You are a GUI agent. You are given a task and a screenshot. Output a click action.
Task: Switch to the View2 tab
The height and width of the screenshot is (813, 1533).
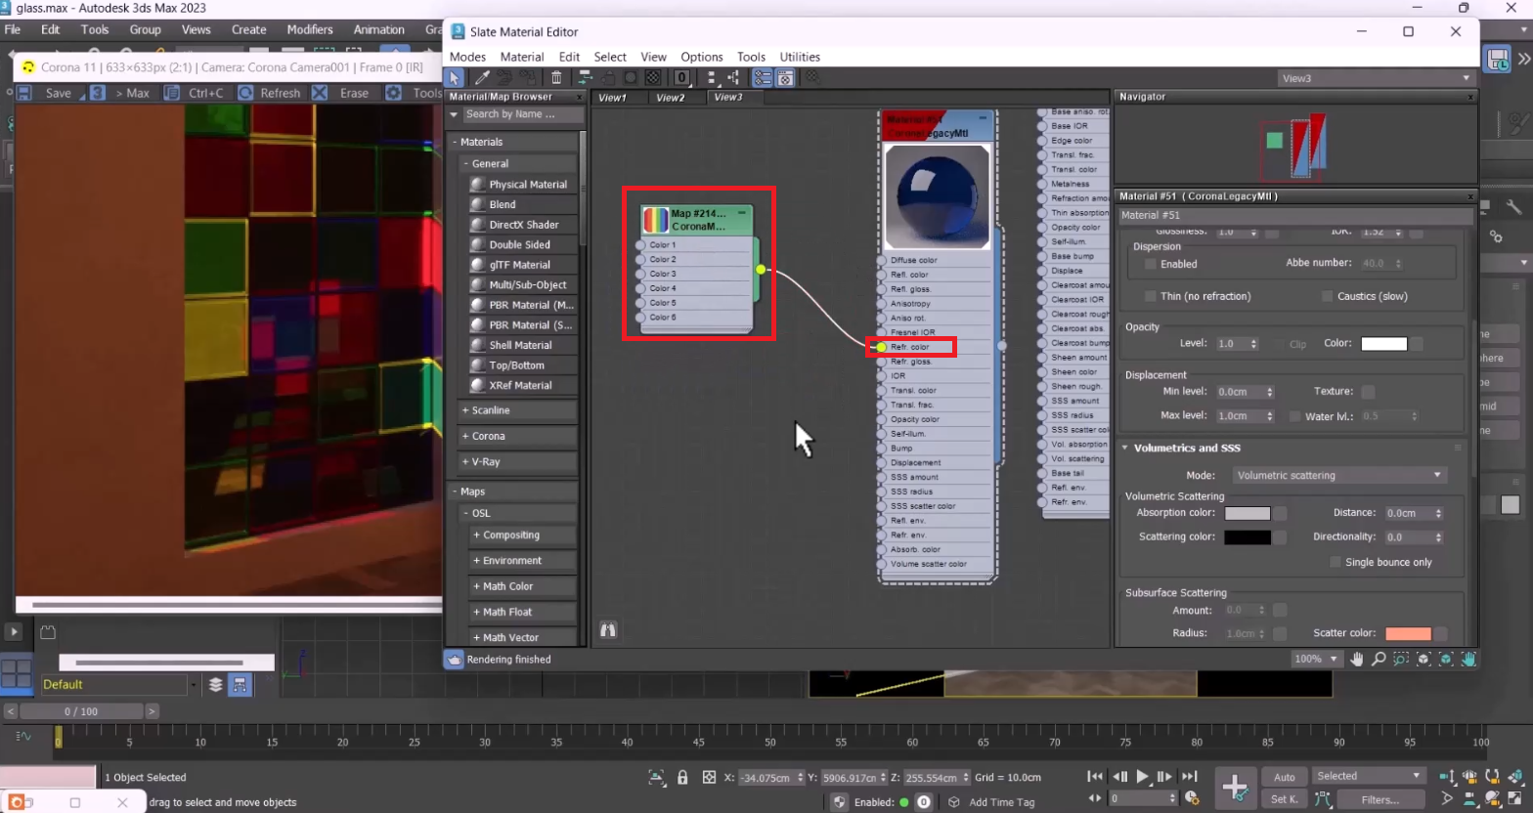click(670, 98)
